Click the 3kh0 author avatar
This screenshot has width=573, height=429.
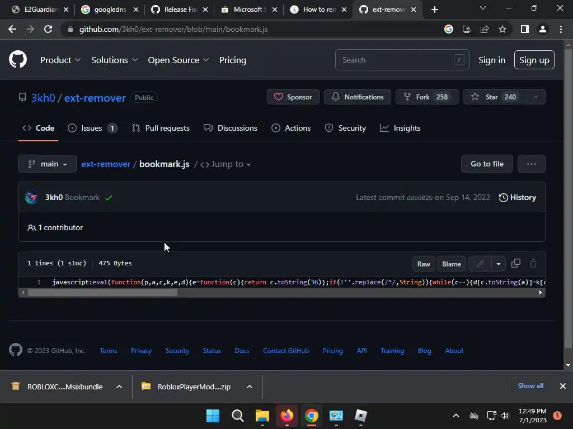click(x=32, y=197)
